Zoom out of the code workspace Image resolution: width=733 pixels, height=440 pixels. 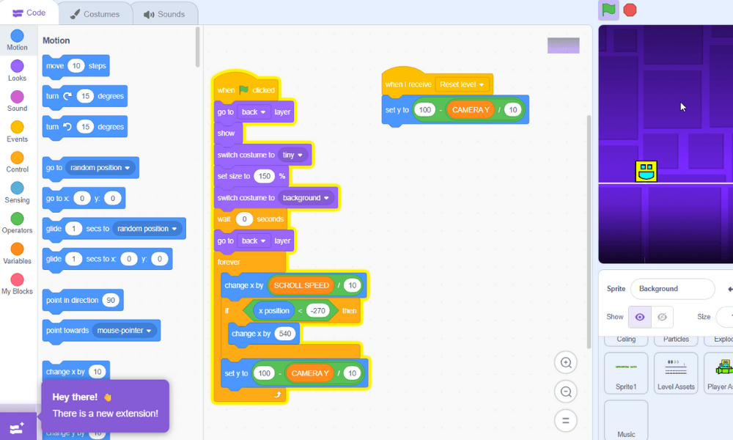(566, 392)
